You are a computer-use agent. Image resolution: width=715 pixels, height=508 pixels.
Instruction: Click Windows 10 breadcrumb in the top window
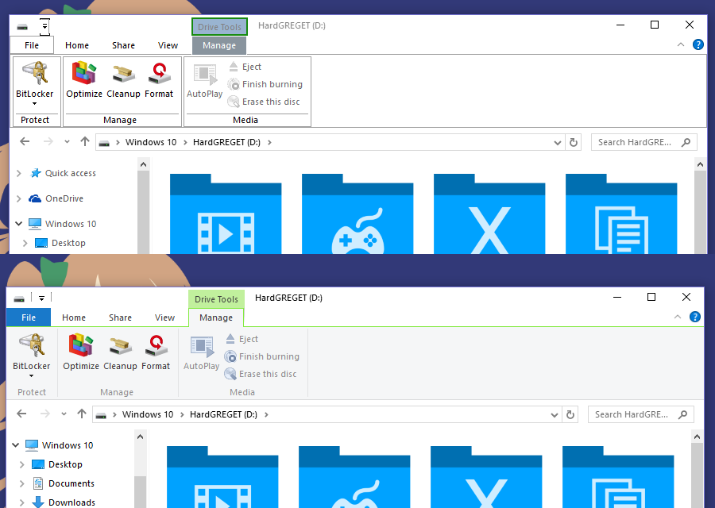pos(151,142)
